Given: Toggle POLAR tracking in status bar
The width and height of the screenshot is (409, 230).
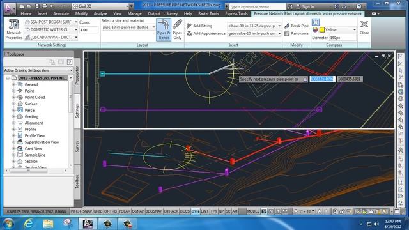Looking at the screenshot, I should coord(125,211).
